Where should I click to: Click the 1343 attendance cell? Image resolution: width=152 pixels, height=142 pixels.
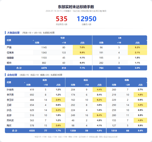pos(44,53)
